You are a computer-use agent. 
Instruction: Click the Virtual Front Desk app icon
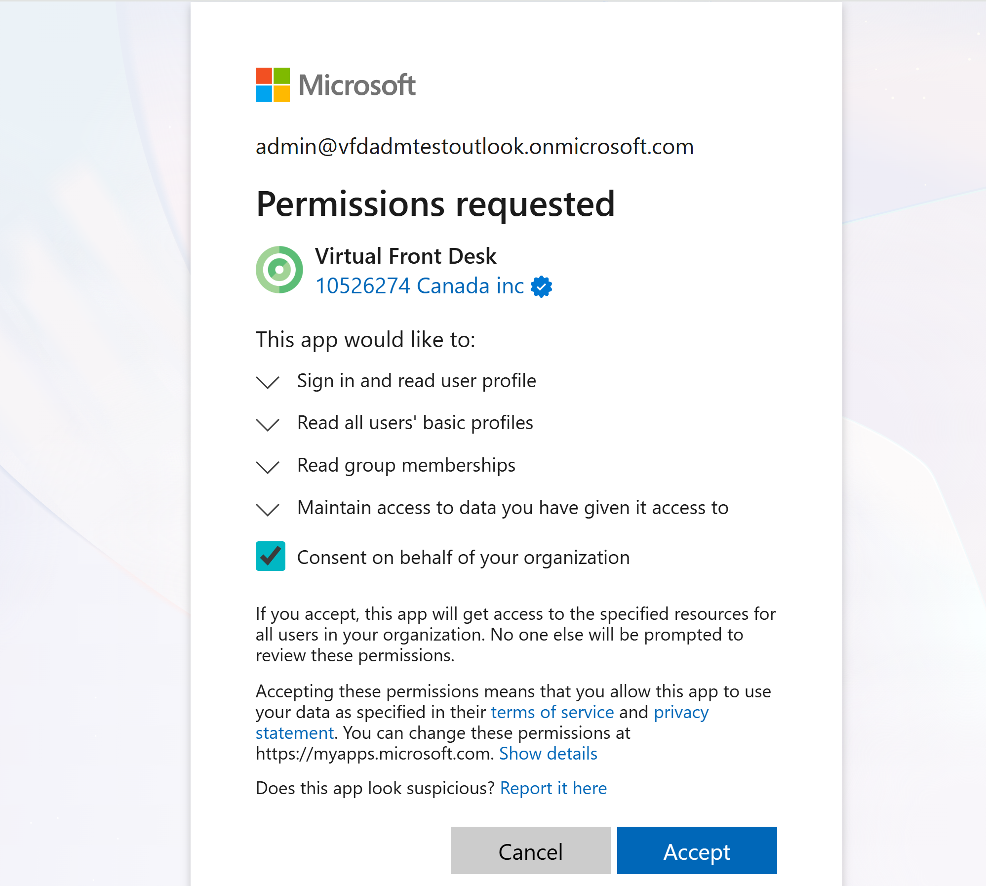[x=279, y=270]
